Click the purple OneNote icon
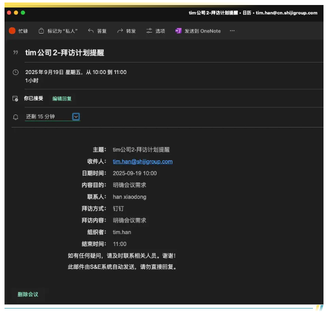The width and height of the screenshot is (330, 313). (x=178, y=31)
